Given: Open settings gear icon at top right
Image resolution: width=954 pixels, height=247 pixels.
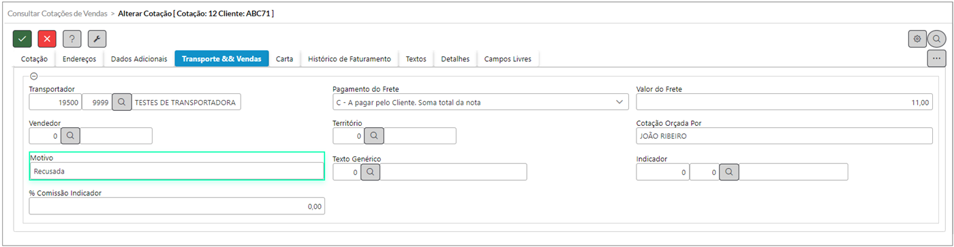Looking at the screenshot, I should pos(917,39).
